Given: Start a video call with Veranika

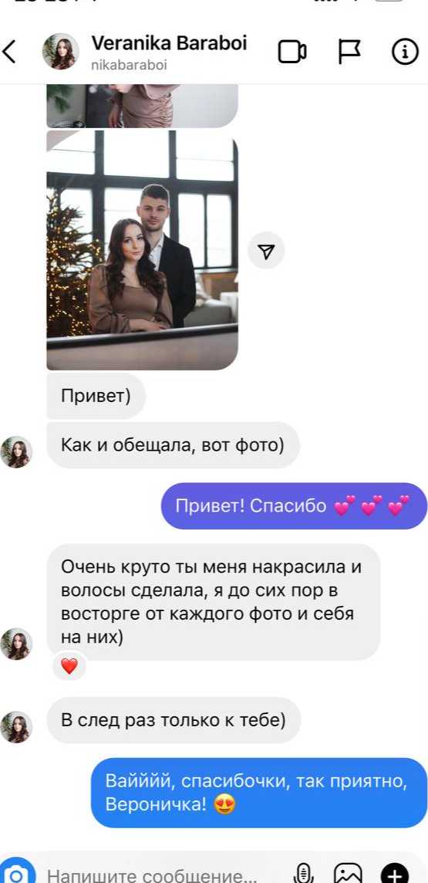Looking at the screenshot, I should 292,52.
